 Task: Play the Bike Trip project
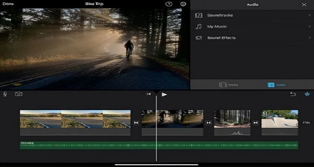[x=164, y=94]
